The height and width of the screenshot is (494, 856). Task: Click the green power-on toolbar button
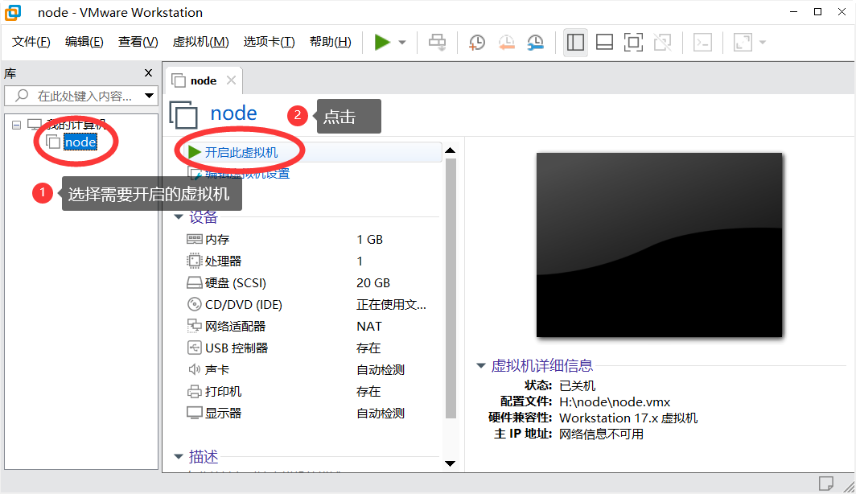382,43
